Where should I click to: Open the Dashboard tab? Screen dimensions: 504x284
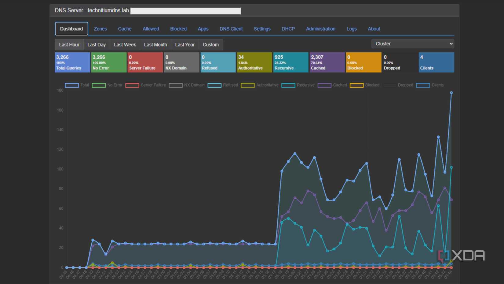[x=71, y=29]
